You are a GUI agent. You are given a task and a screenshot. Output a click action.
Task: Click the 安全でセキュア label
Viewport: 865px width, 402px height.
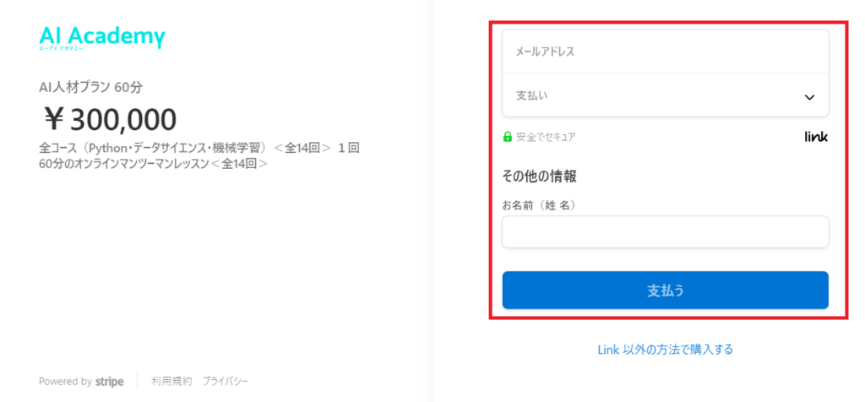pos(546,138)
